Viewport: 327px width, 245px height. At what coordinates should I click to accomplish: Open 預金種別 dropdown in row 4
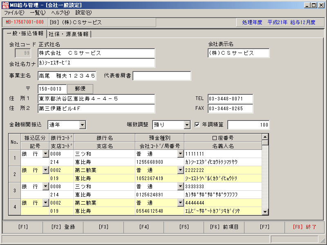(181, 203)
